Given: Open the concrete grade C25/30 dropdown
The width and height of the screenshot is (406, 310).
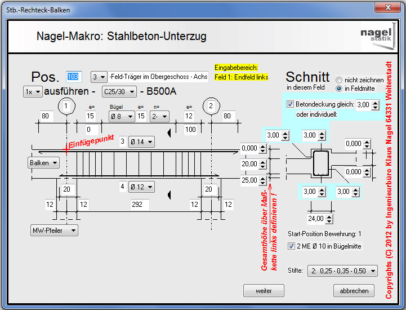Looking at the screenshot, I should [x=119, y=91].
